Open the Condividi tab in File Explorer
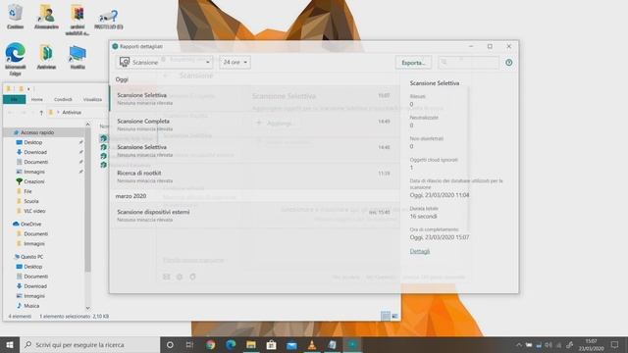This screenshot has height=353, width=628. pos(63,99)
